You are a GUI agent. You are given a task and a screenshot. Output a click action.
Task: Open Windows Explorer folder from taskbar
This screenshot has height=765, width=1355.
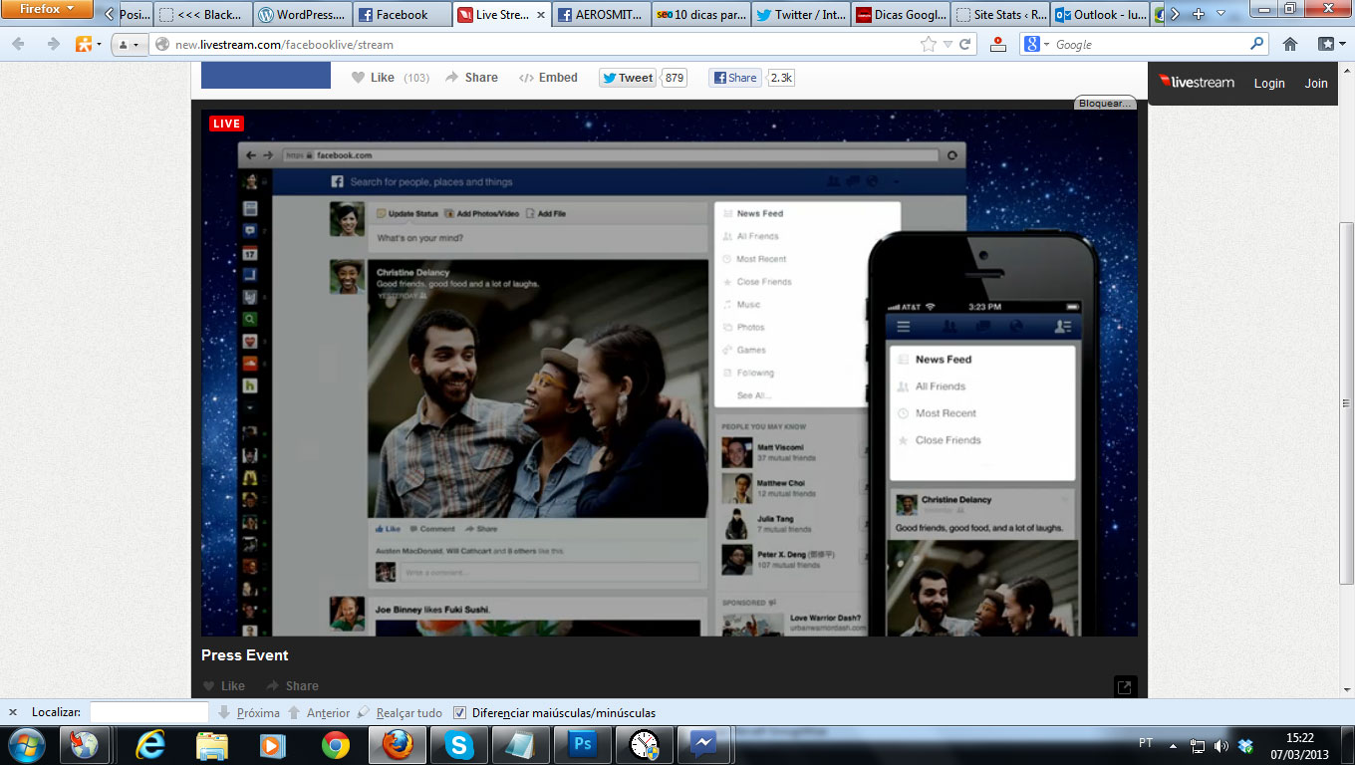pyautogui.click(x=212, y=744)
